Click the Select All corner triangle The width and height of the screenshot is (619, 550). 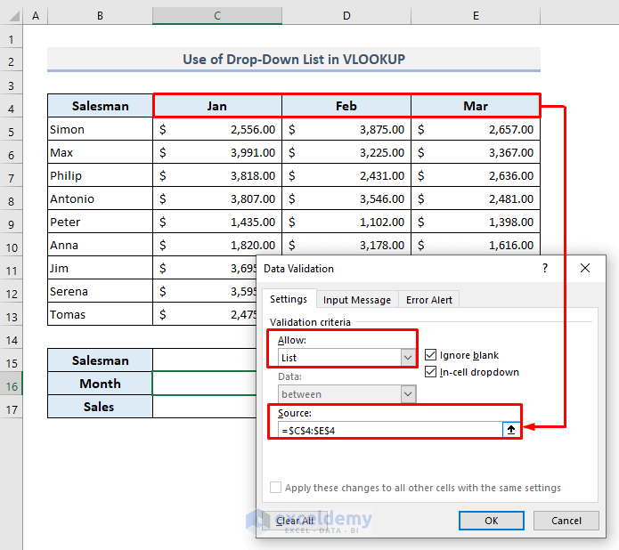pos(14,16)
